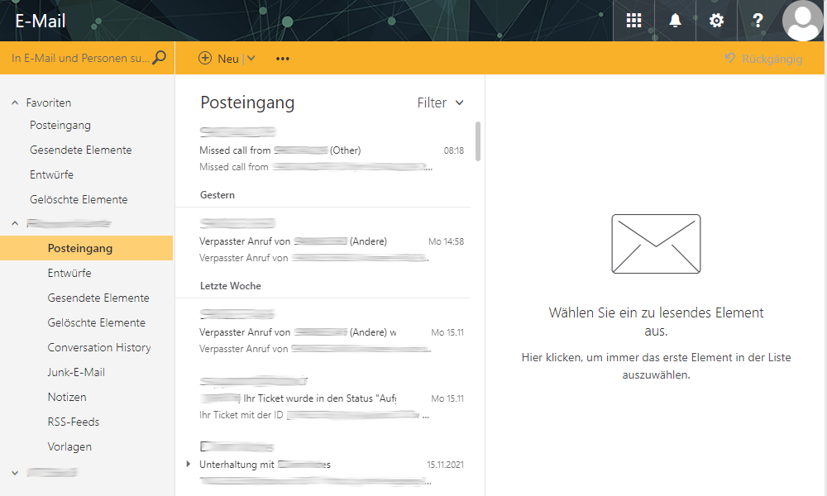Open Gelöschte Elemente in the mailbox
Viewport: 827px width, 496px height.
(97, 322)
